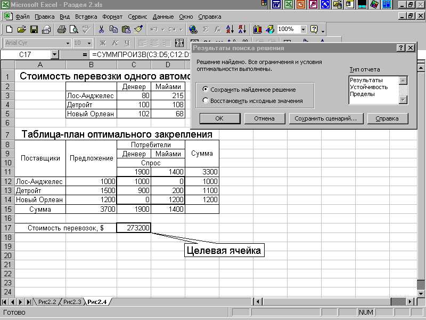
Task: Apply bold with the Ж button
Action: click(x=103, y=43)
